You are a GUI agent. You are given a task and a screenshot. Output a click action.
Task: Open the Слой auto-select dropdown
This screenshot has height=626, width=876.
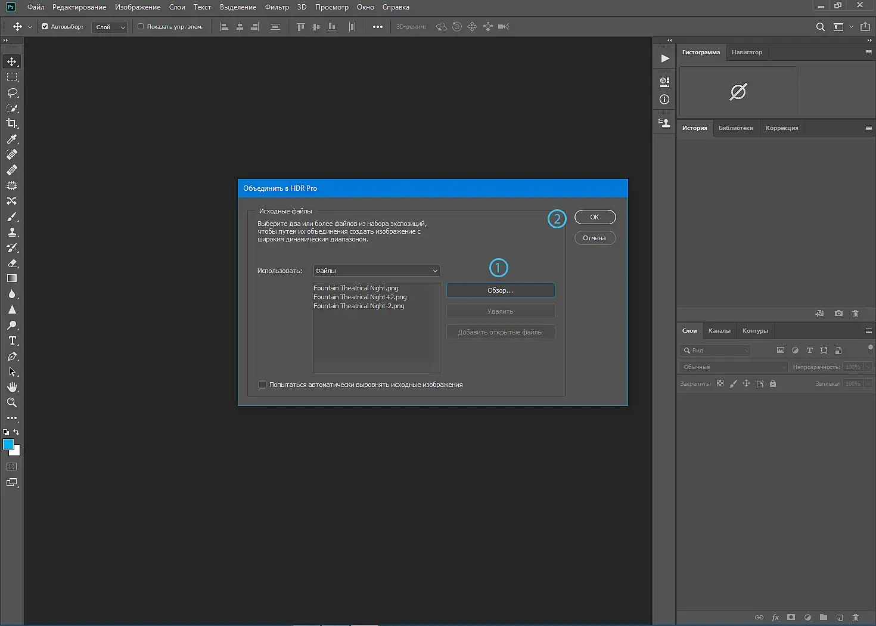point(110,27)
